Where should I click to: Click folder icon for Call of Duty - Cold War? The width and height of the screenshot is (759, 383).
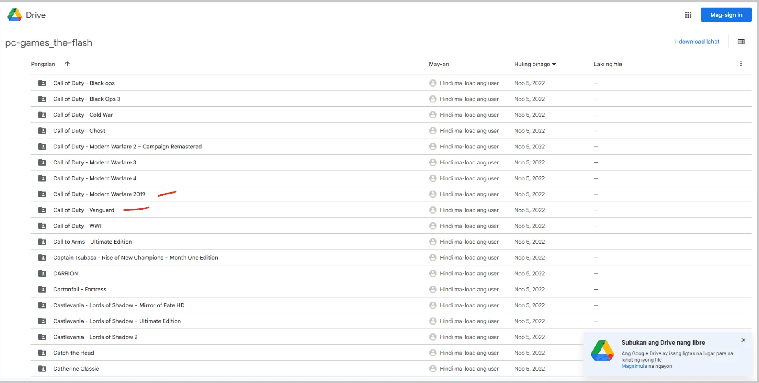point(42,115)
